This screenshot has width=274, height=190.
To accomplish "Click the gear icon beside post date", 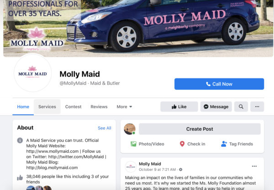I will tap(181, 169).
